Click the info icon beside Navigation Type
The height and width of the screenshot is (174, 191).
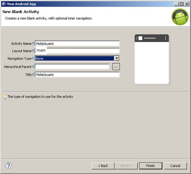click(33, 58)
